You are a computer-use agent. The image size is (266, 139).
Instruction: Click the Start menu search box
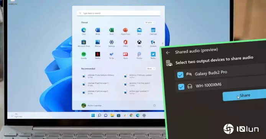(x=118, y=13)
